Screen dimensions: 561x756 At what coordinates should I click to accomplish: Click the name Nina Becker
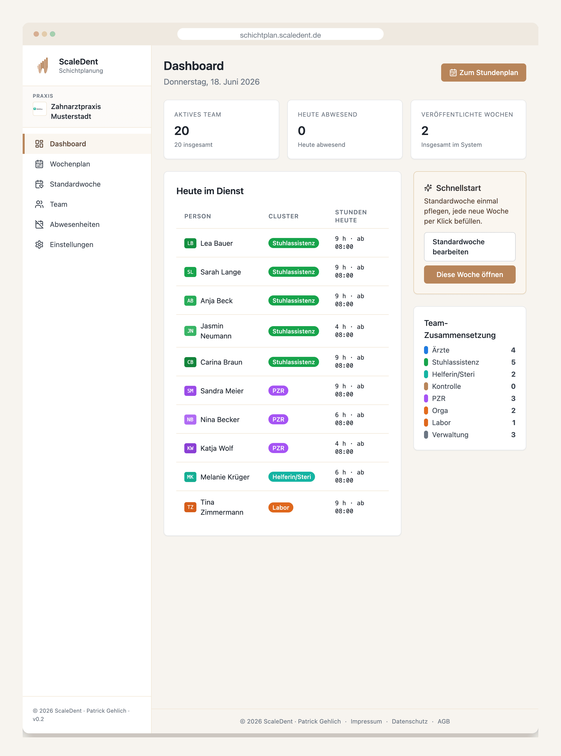click(220, 420)
